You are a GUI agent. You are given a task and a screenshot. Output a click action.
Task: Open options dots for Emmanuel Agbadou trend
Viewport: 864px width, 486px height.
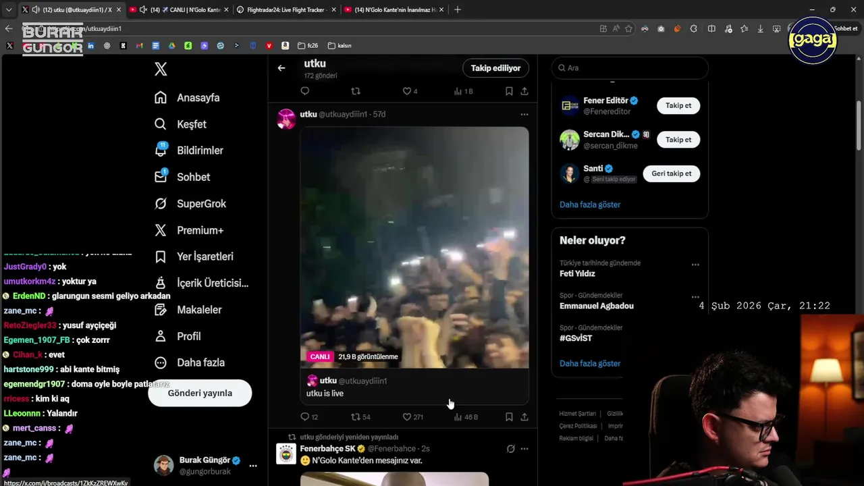(695, 297)
